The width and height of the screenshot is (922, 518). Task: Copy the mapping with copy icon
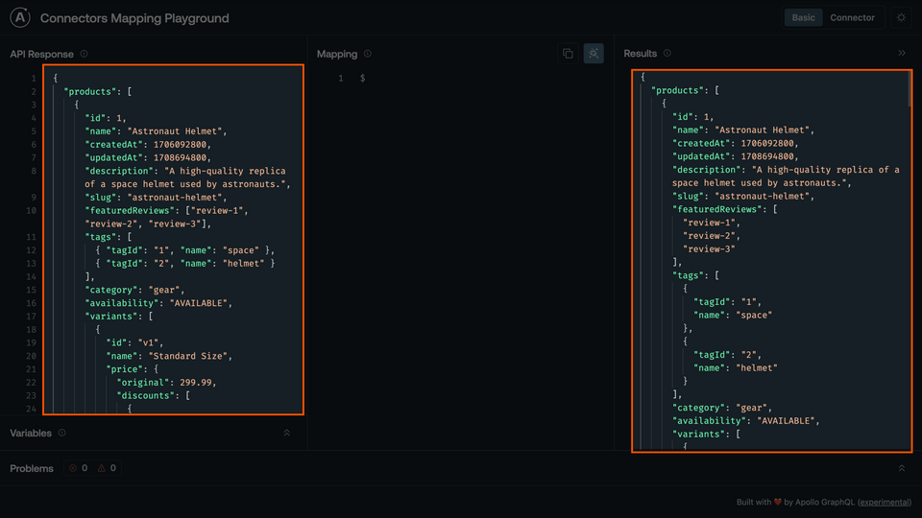(x=568, y=54)
